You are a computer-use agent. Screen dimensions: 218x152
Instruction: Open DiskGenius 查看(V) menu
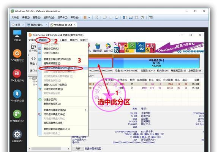point(74,40)
